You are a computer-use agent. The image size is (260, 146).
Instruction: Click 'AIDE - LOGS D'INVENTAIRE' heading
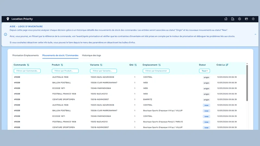26,27
